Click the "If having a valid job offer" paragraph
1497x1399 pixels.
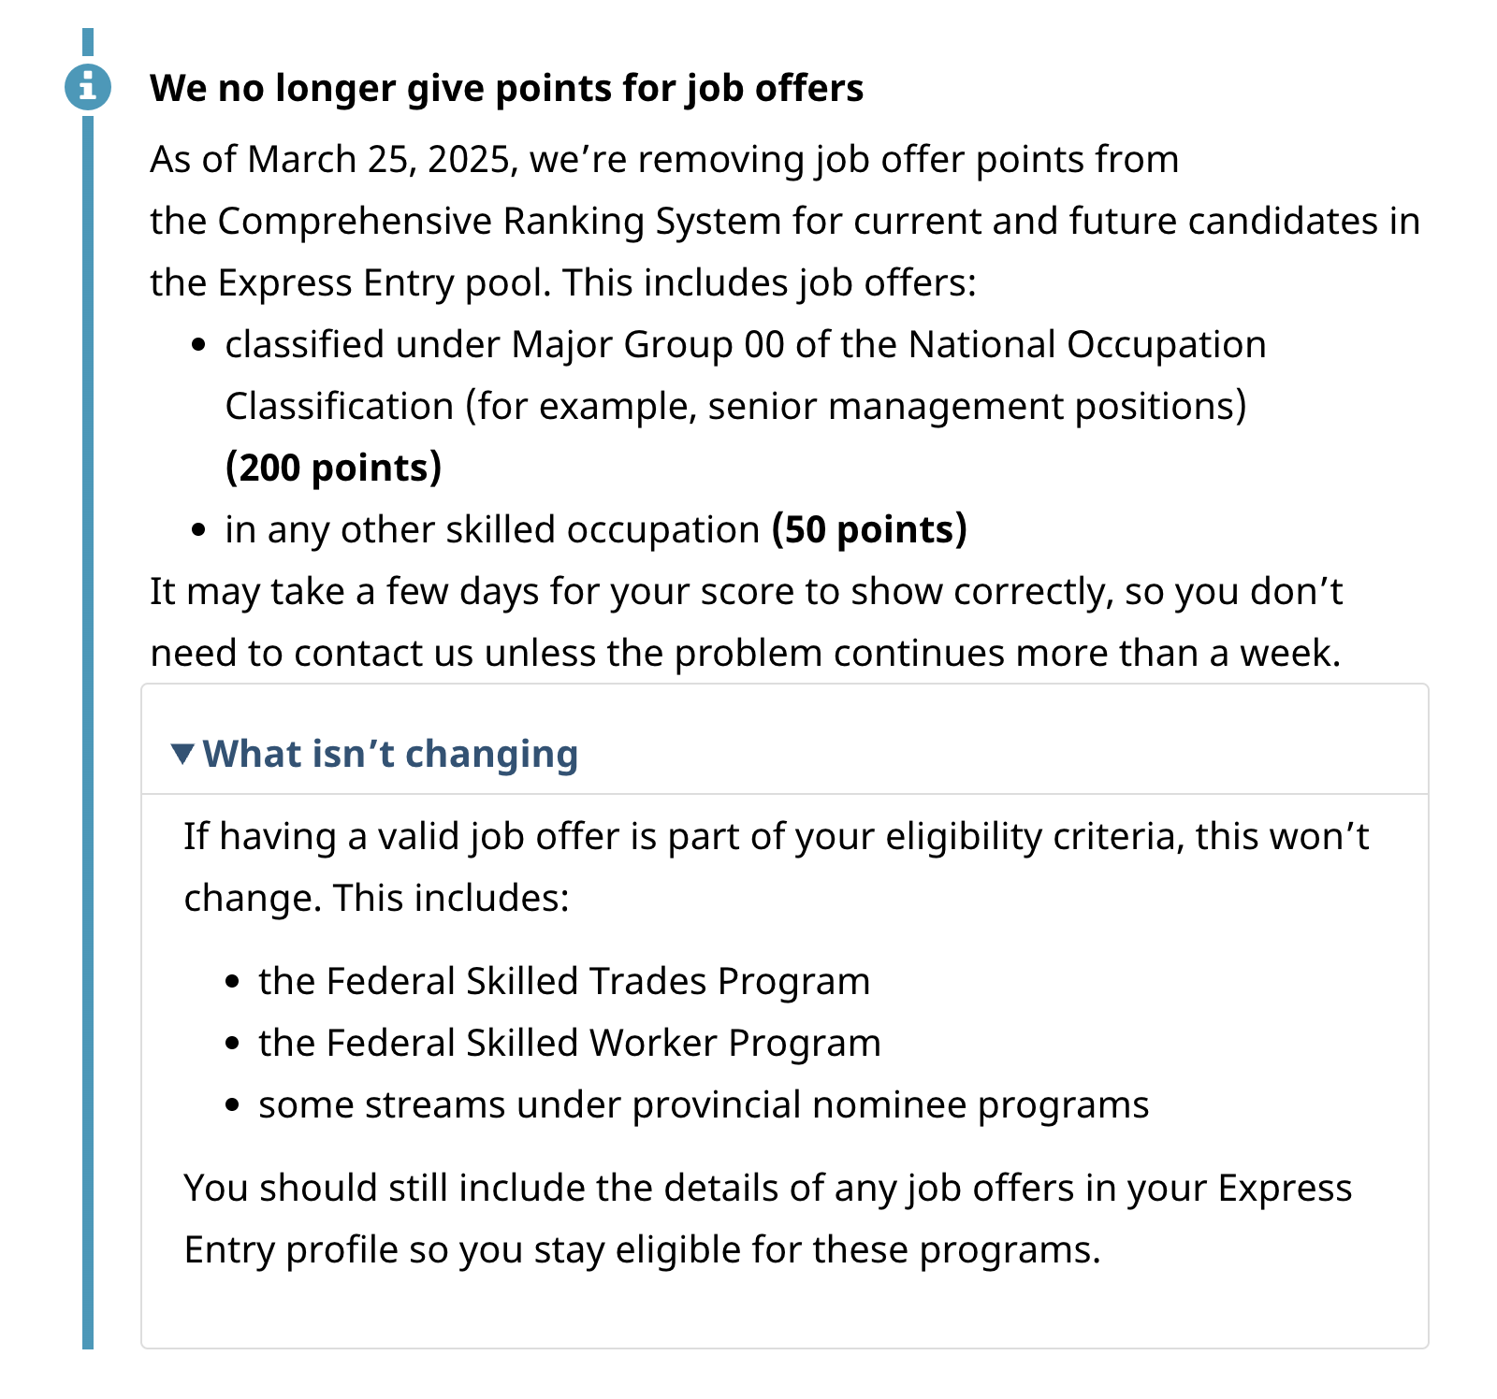click(x=776, y=837)
